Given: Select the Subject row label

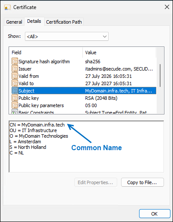Looking at the screenshot, I should click(x=27, y=91).
